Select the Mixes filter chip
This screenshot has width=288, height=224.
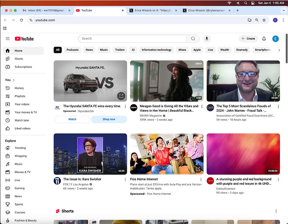click(x=182, y=50)
